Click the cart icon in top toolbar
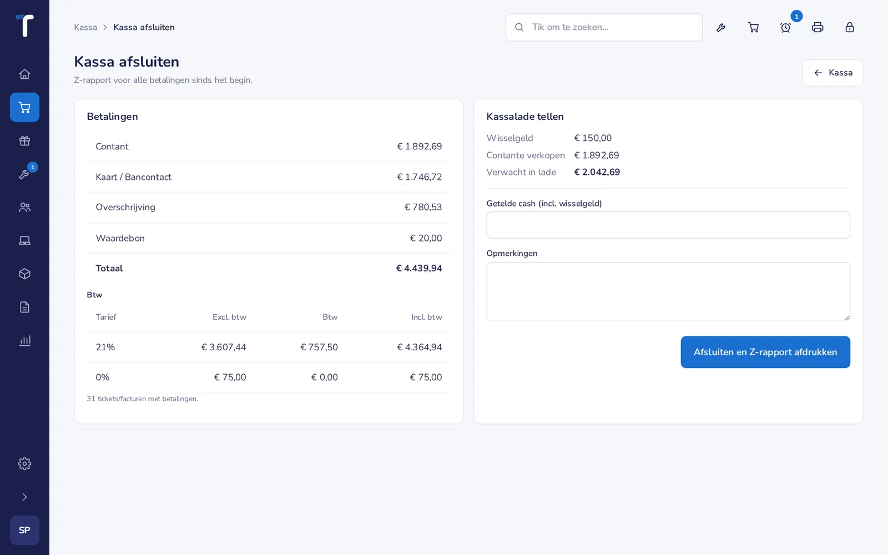The height and width of the screenshot is (555, 888). pyautogui.click(x=753, y=27)
